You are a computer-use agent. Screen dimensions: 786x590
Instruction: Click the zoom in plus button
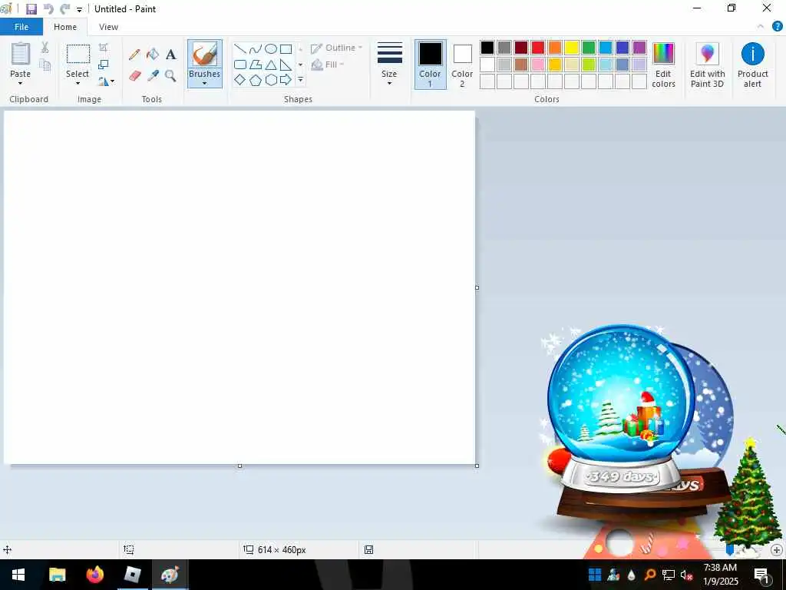(777, 550)
